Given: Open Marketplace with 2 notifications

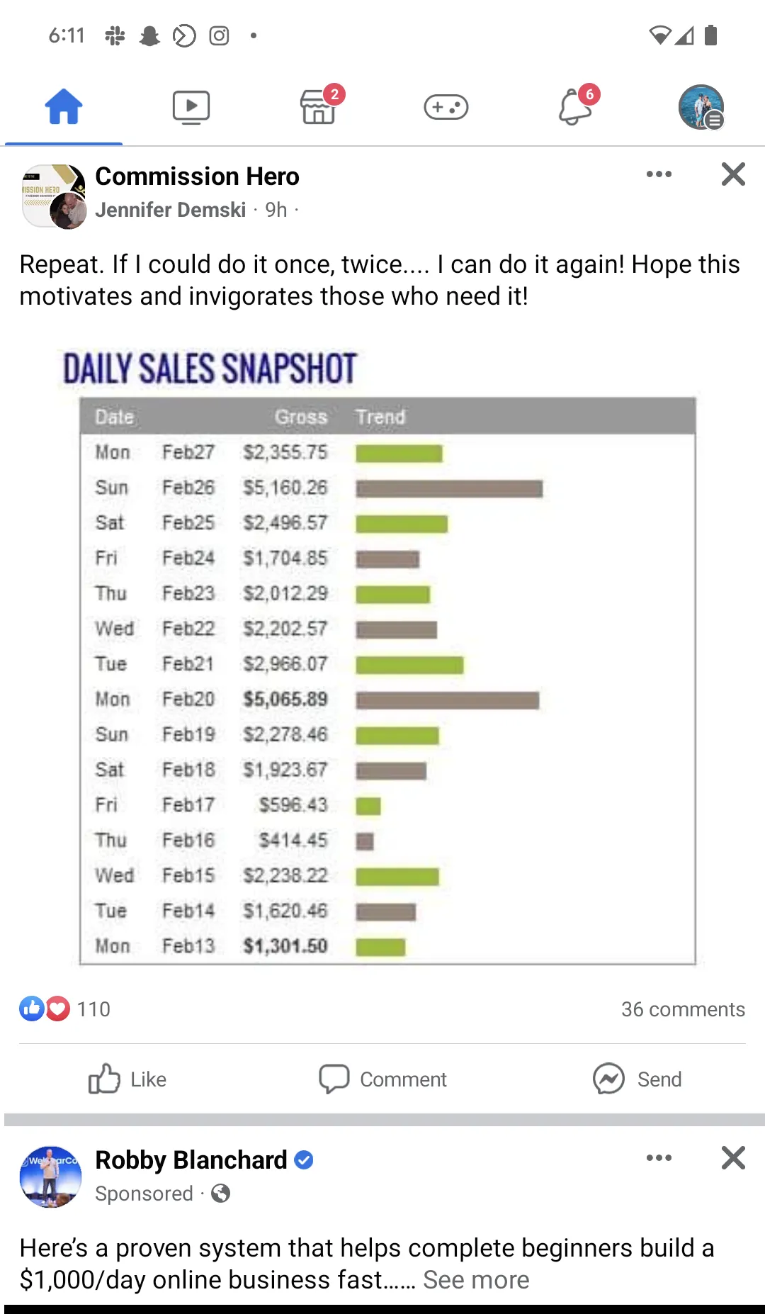Looking at the screenshot, I should 319,107.
